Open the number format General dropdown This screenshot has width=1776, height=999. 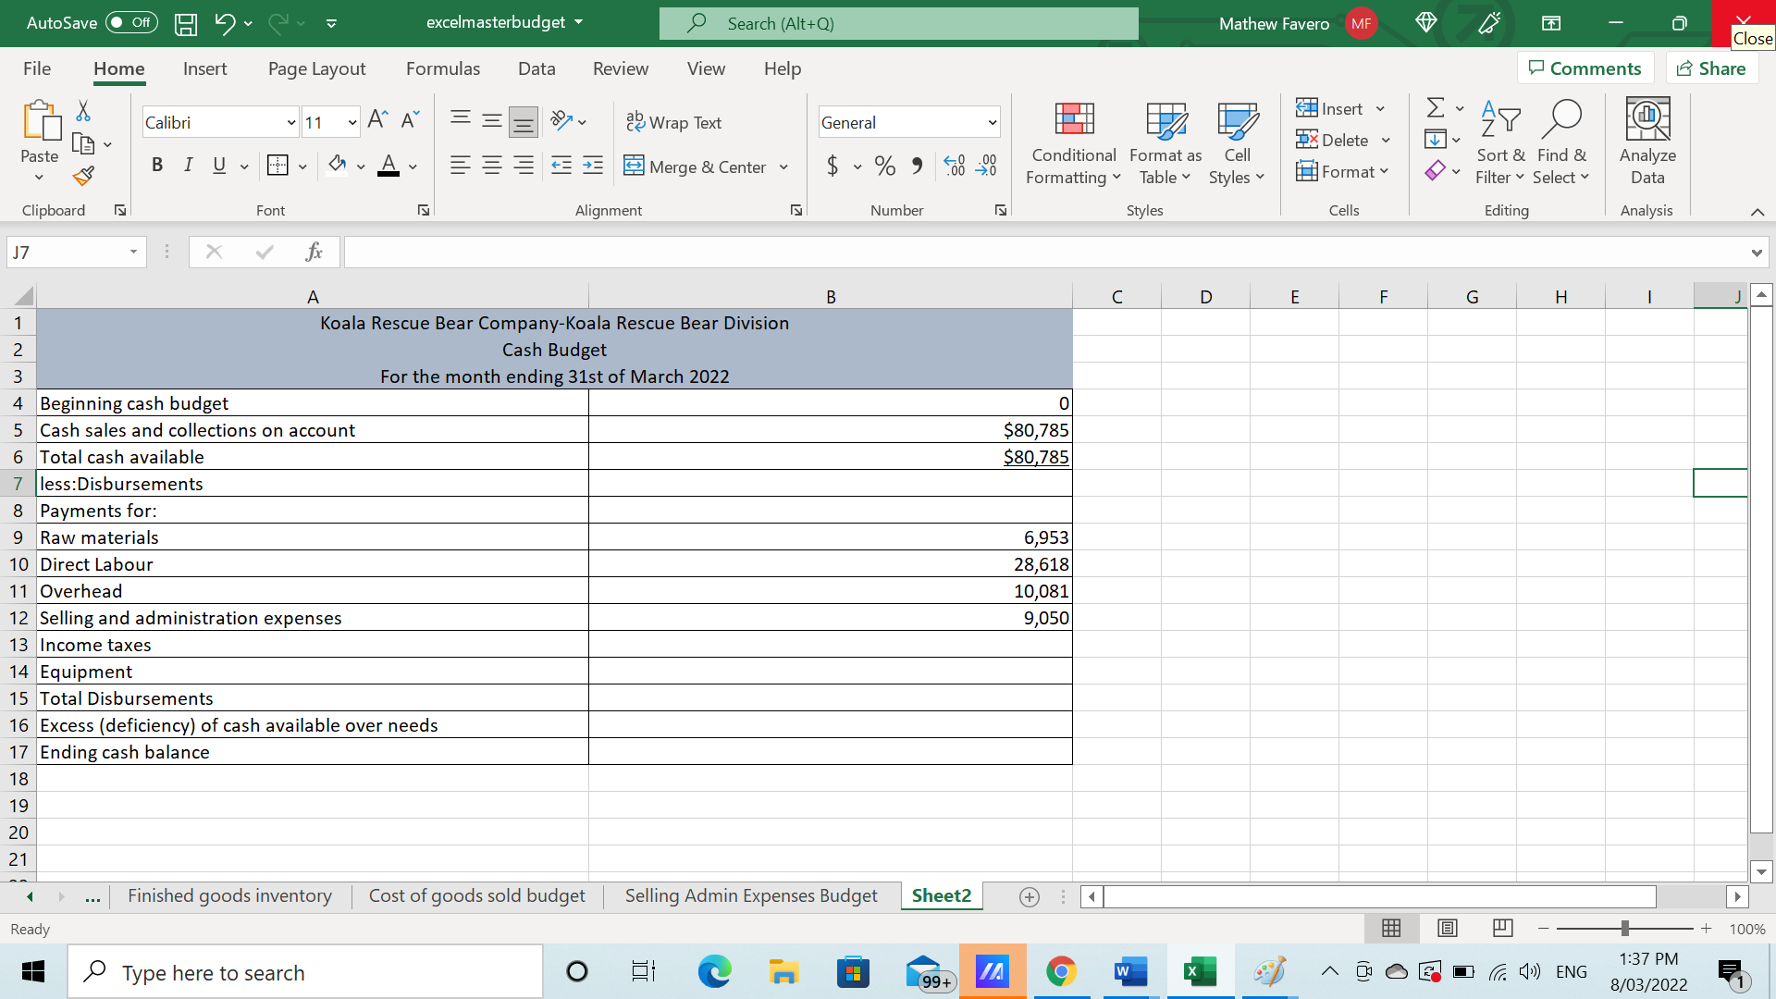tap(992, 122)
